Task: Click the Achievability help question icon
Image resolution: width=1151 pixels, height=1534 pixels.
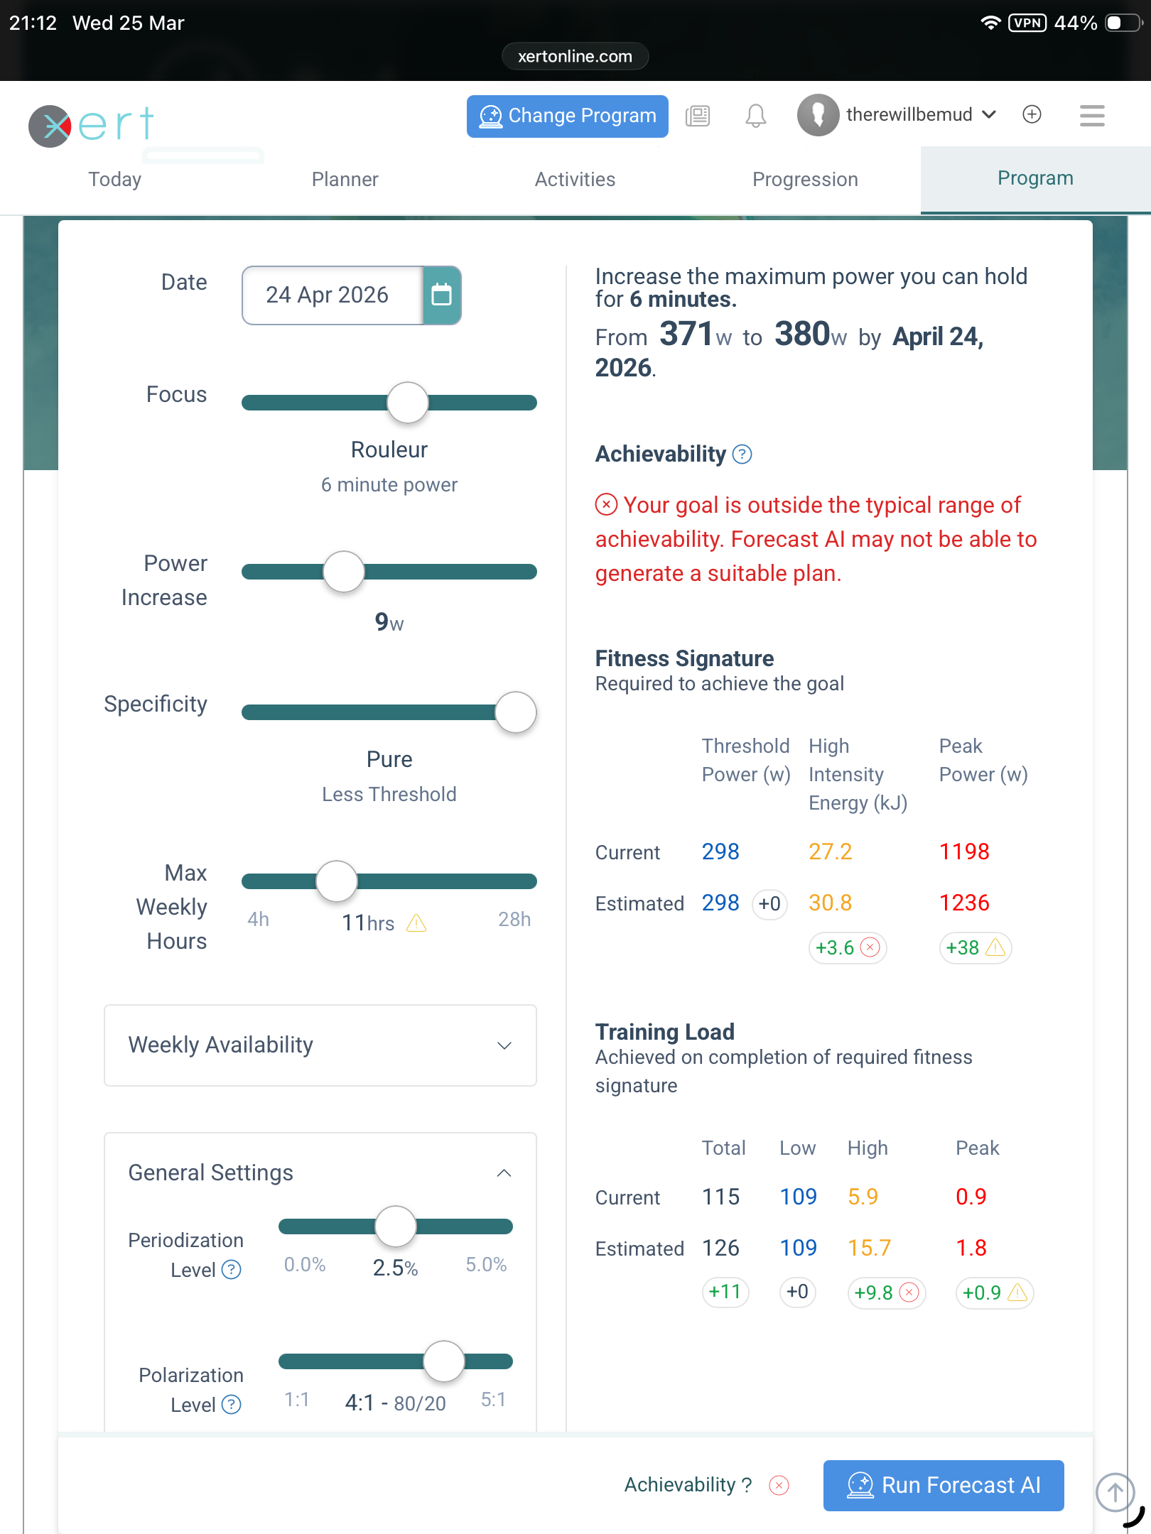Action: click(742, 455)
